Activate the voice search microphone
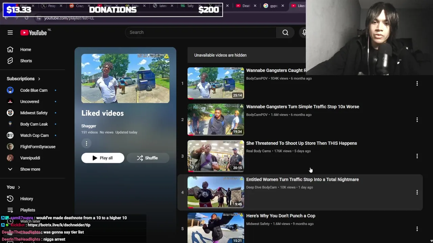 point(304,32)
